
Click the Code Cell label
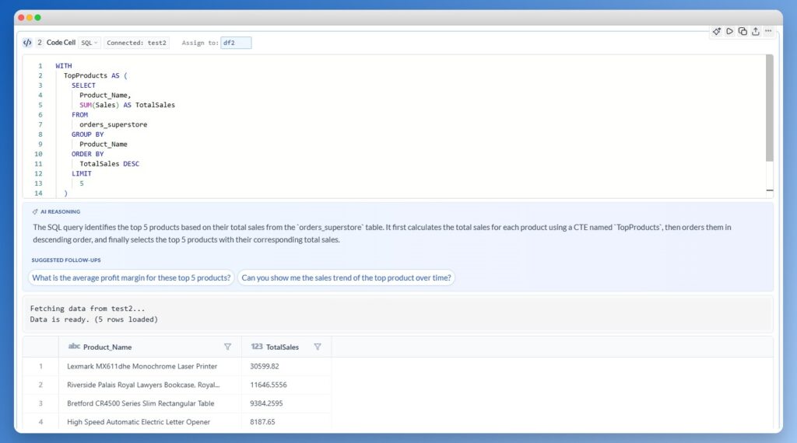(x=61, y=43)
